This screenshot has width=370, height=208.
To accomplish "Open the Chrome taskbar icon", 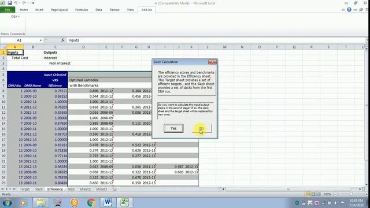I will point(91,203).
